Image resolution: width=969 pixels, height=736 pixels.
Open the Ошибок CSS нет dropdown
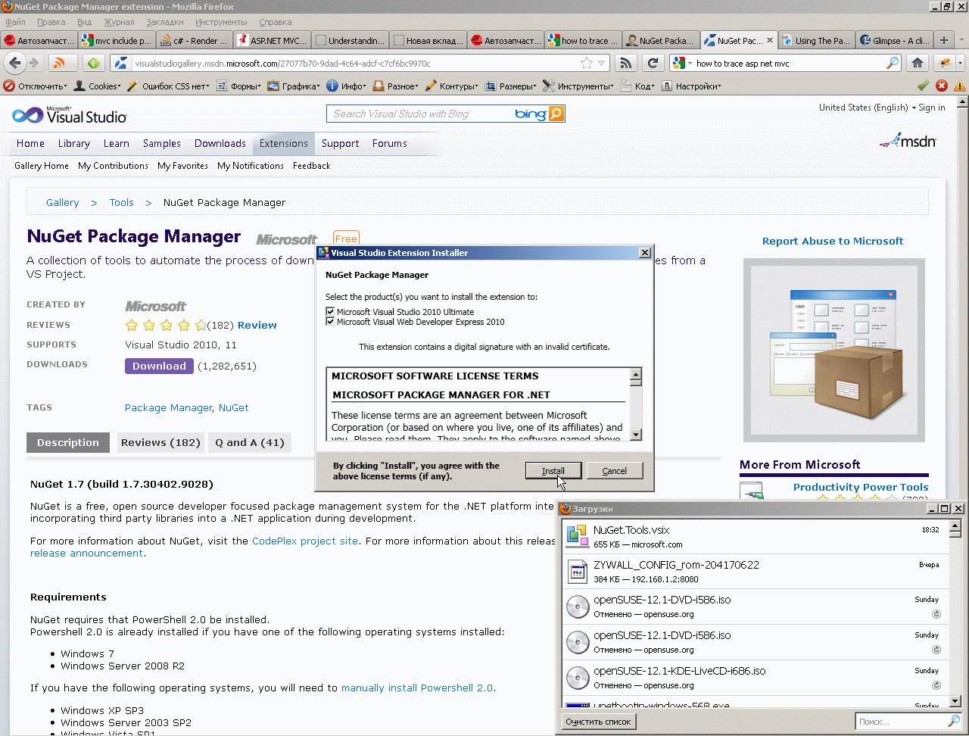(x=169, y=86)
